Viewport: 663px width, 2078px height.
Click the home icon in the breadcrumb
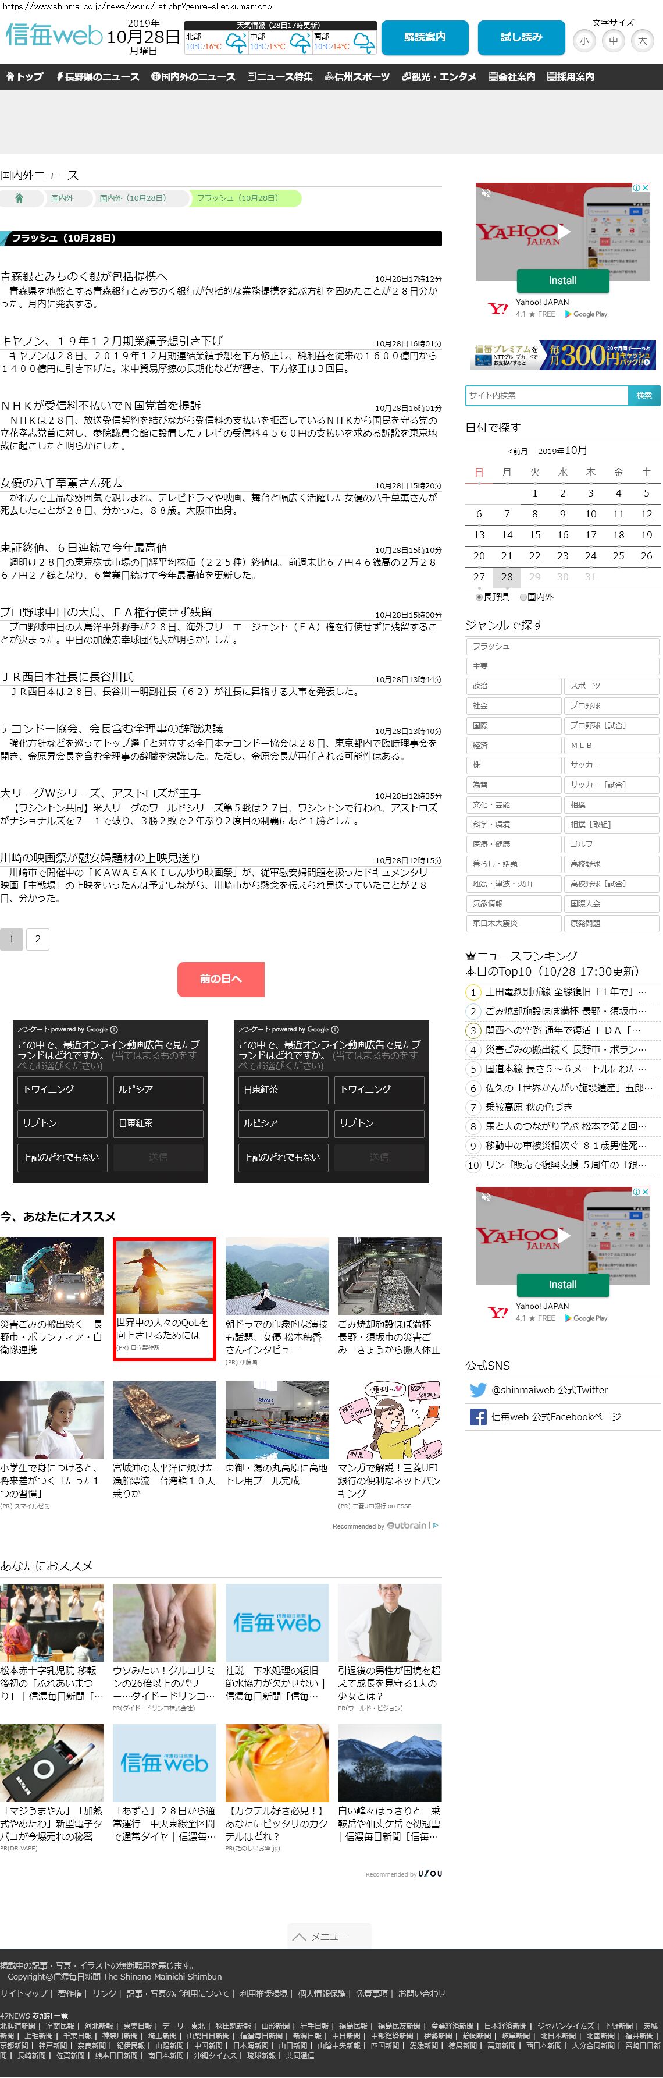[19, 198]
